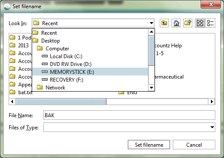The width and height of the screenshot is (224, 158).
Task: Choose Computer from the Look In list
Action: (90, 49)
